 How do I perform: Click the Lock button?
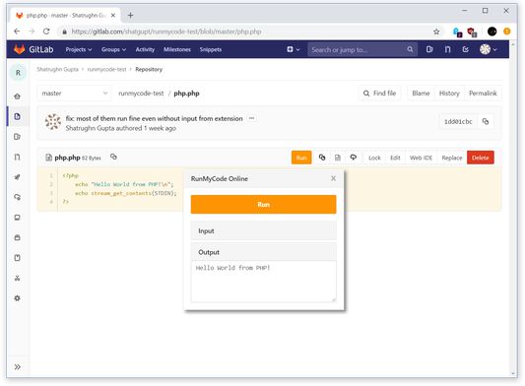point(374,158)
